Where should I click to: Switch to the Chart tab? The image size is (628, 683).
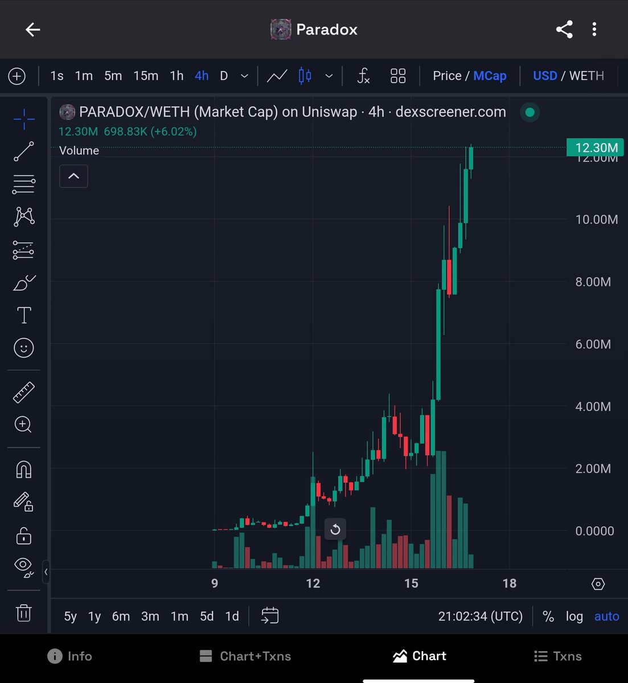420,656
